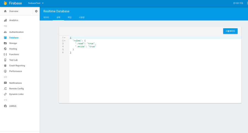Place cursor in the rules code editor
This screenshot has height=133, width=248.
coord(155,69)
